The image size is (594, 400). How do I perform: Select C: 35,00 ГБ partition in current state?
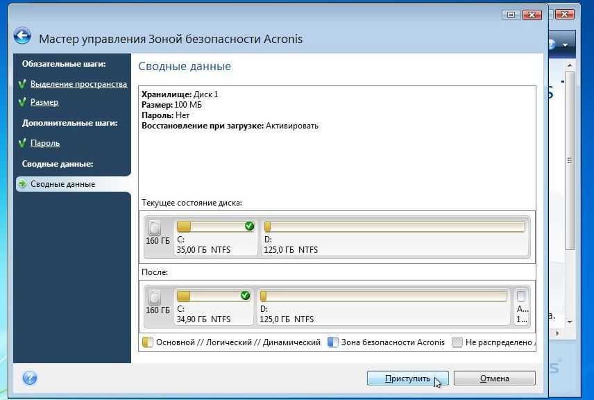(x=215, y=237)
